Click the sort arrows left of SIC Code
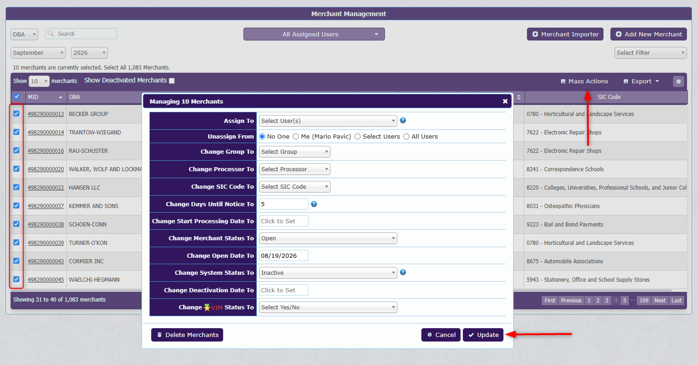The width and height of the screenshot is (698, 365). tap(519, 97)
